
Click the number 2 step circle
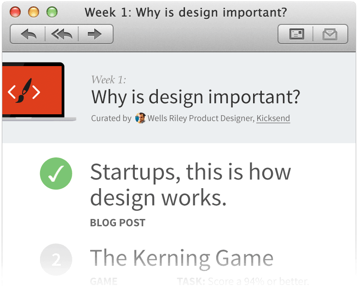(56, 260)
